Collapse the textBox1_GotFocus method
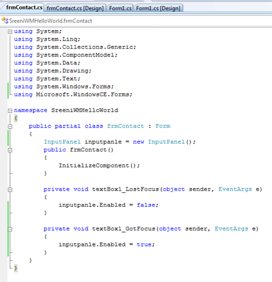This screenshot has height=282, width=272. click(x=10, y=229)
